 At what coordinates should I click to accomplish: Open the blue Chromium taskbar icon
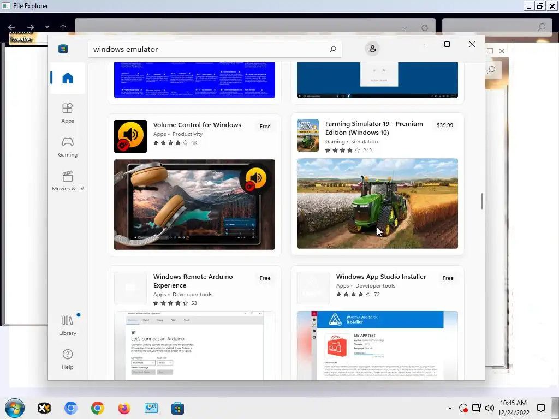[70, 408]
